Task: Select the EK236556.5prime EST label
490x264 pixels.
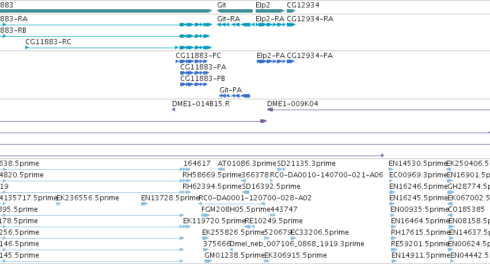Action: point(88,198)
